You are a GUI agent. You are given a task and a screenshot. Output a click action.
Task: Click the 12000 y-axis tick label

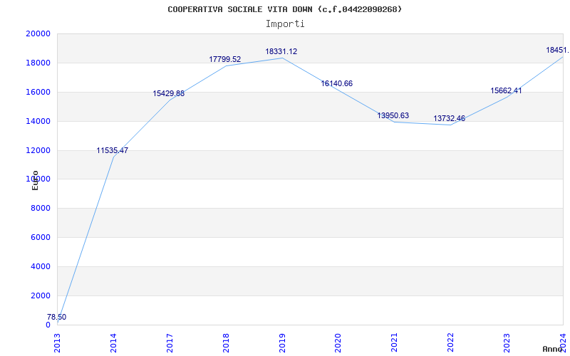pyautogui.click(x=38, y=150)
